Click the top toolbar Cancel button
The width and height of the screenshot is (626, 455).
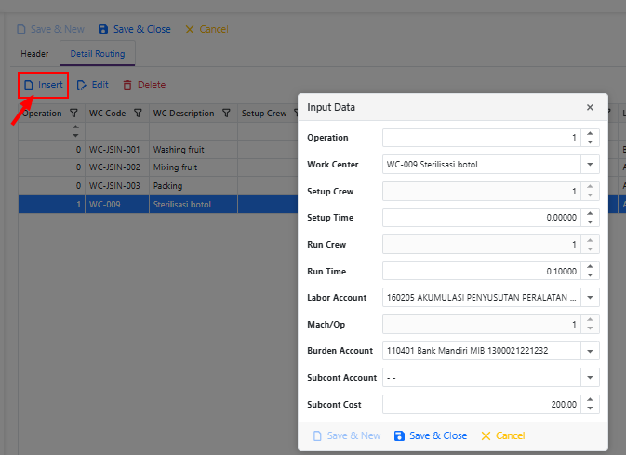[206, 29]
